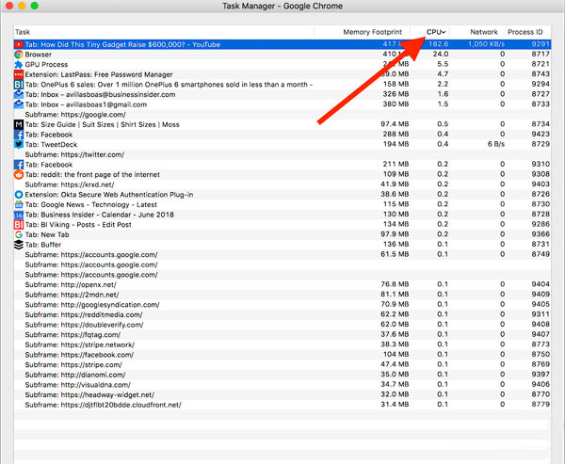This screenshot has height=464, width=565.
Task: Select the OnePlus 6 sales tab row
Action: tap(282, 85)
